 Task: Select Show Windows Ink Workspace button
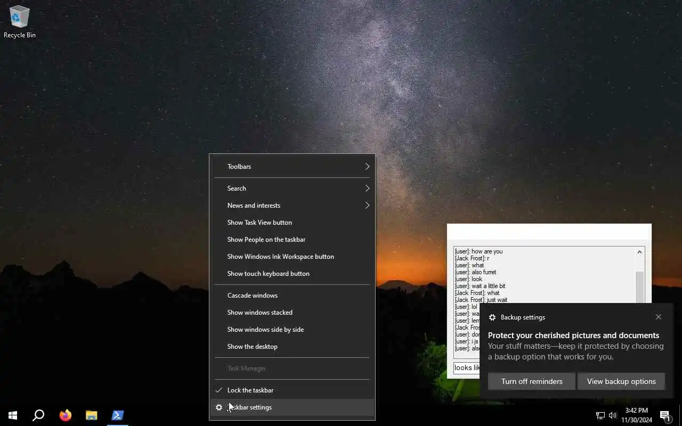pyautogui.click(x=292, y=257)
